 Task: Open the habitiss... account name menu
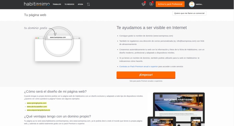(x=199, y=4)
